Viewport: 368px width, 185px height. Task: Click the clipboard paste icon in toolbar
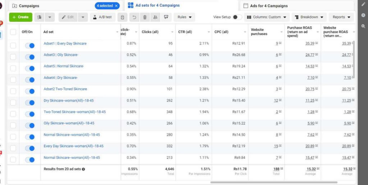(123, 17)
